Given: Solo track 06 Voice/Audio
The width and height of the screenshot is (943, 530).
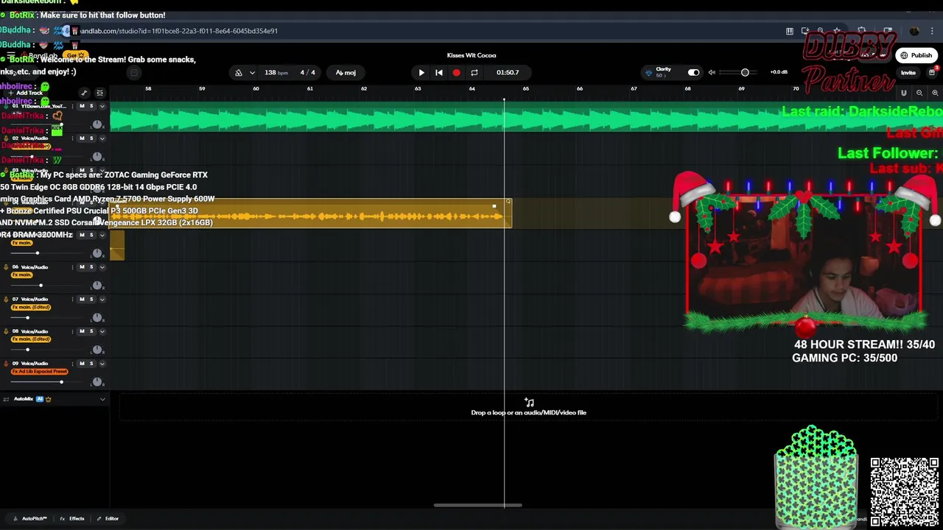Looking at the screenshot, I should pos(91,267).
